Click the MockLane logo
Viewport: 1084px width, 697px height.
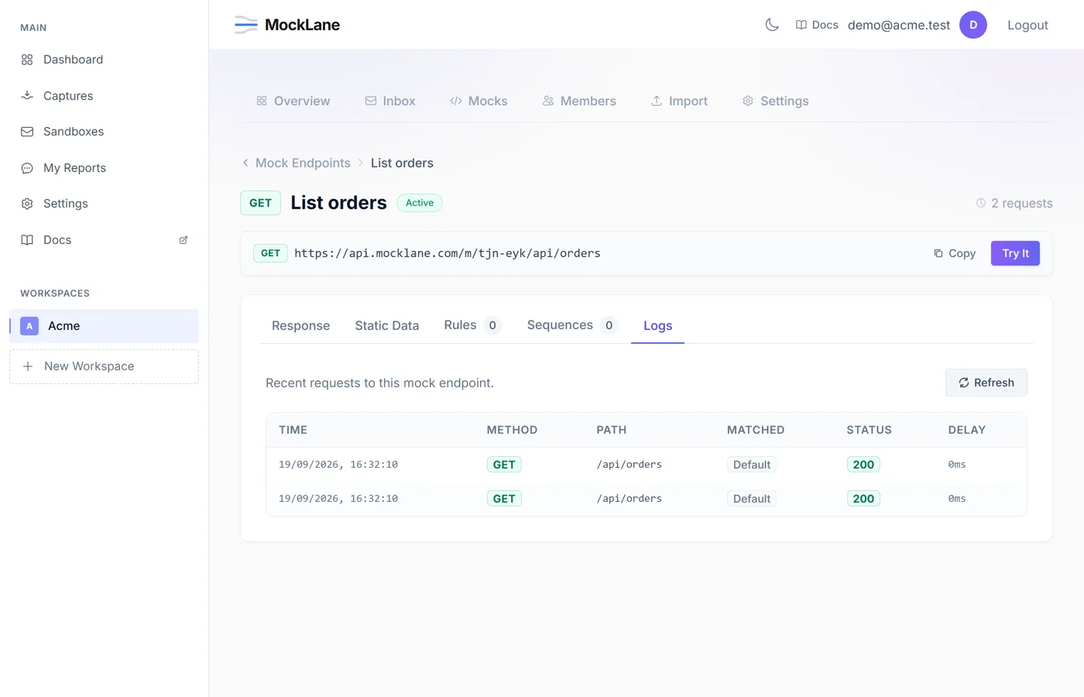pyautogui.click(x=287, y=25)
